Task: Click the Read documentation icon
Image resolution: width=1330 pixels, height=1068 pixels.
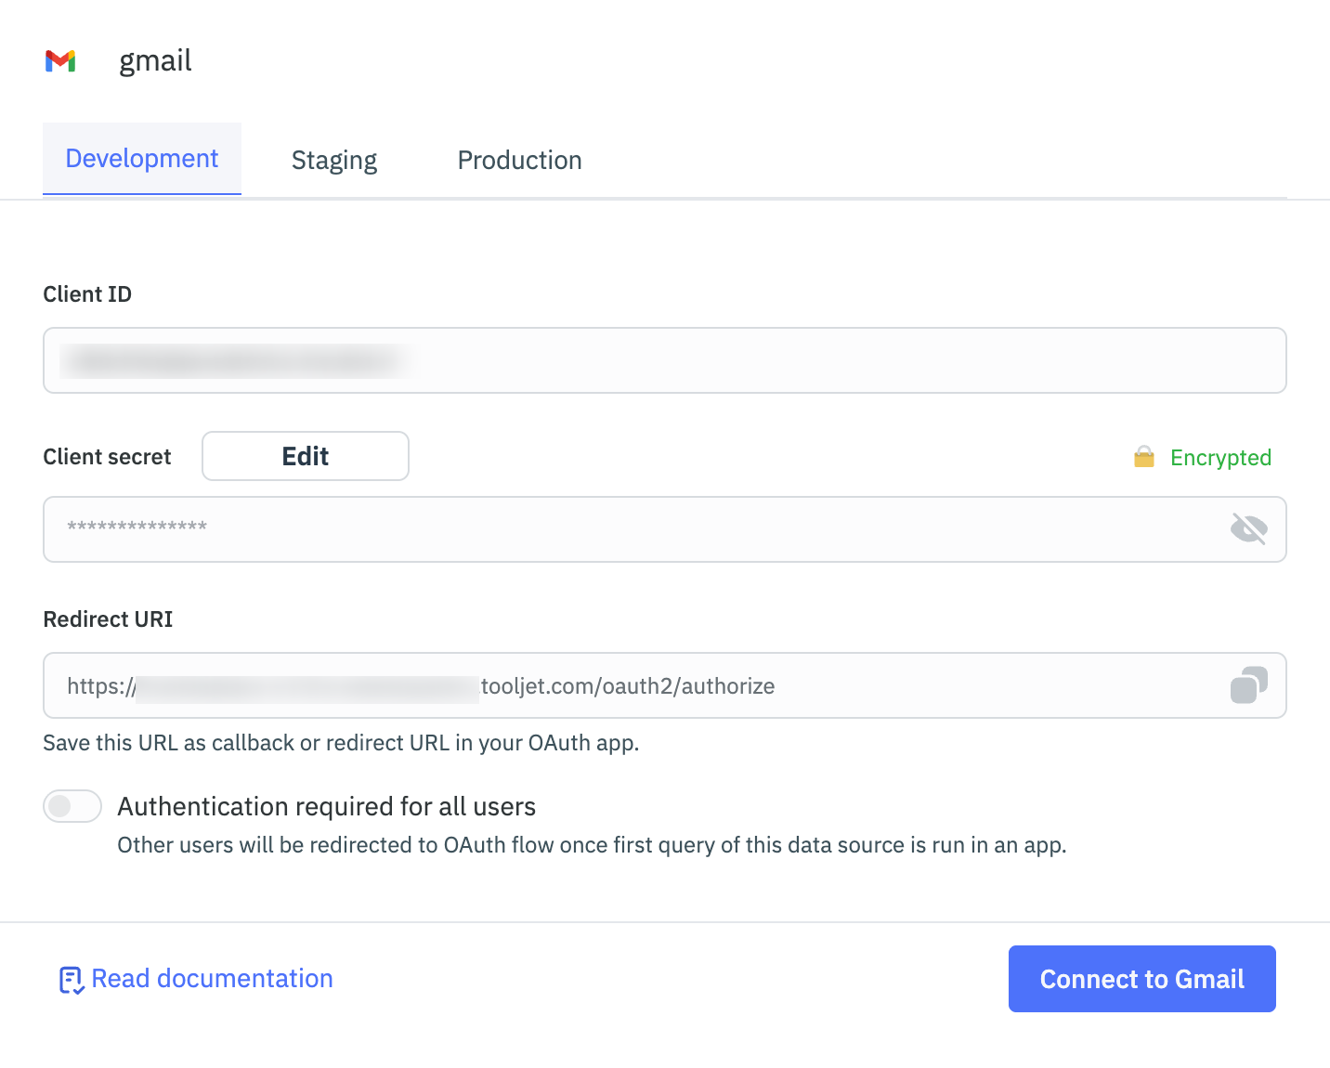Action: pos(70,978)
